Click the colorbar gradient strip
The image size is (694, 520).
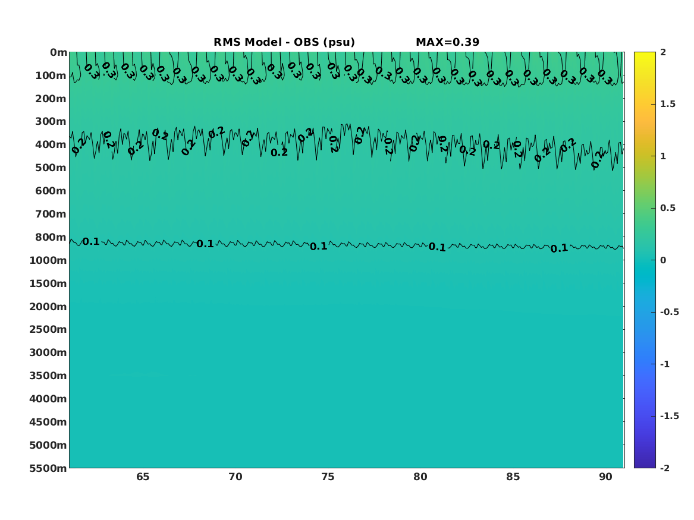click(x=645, y=260)
